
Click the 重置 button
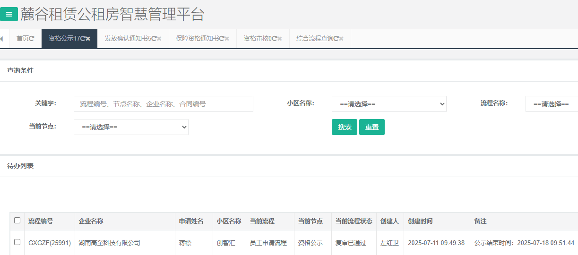(x=372, y=127)
